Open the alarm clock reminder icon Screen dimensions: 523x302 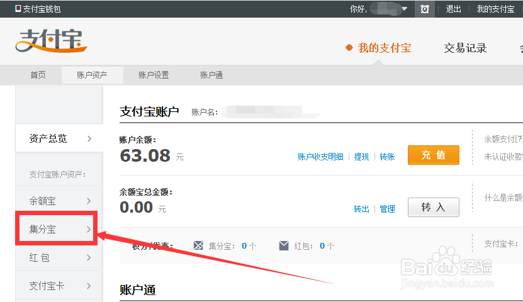425,9
